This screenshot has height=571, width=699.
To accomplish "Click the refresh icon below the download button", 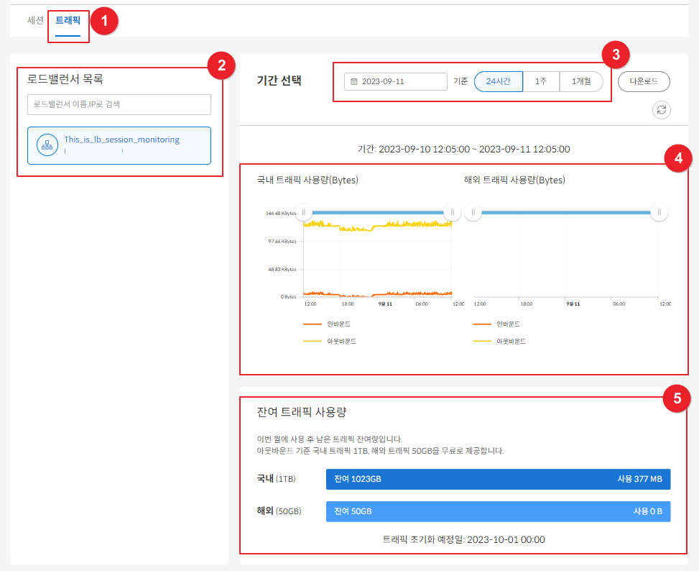I will tap(661, 109).
